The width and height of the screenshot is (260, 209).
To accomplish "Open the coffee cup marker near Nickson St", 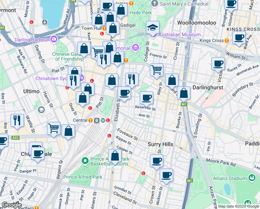I will tap(166, 175).
